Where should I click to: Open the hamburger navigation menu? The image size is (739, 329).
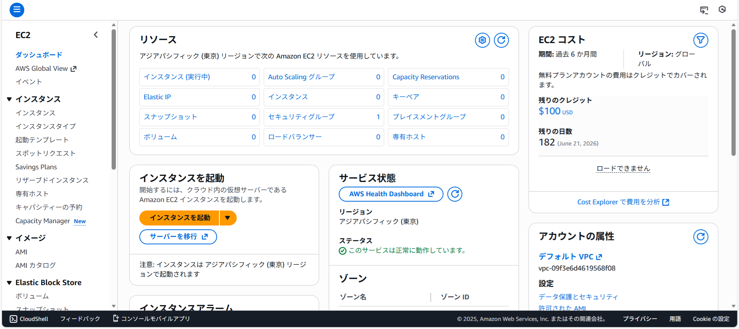click(17, 10)
